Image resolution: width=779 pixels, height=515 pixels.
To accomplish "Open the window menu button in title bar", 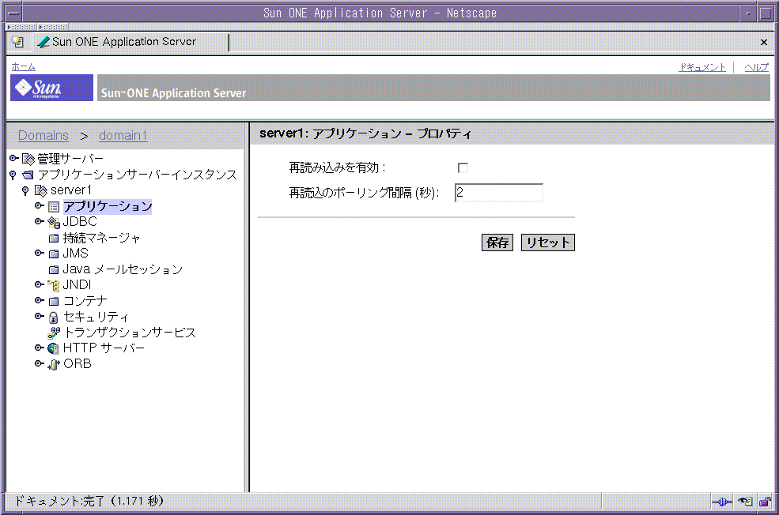I will pos(14,13).
